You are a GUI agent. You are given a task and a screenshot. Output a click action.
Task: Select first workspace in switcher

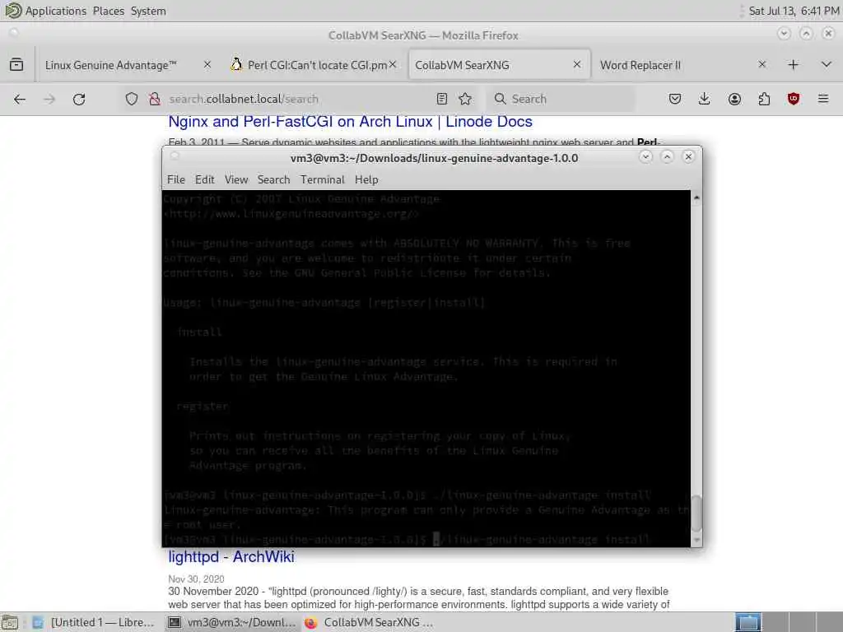748,622
